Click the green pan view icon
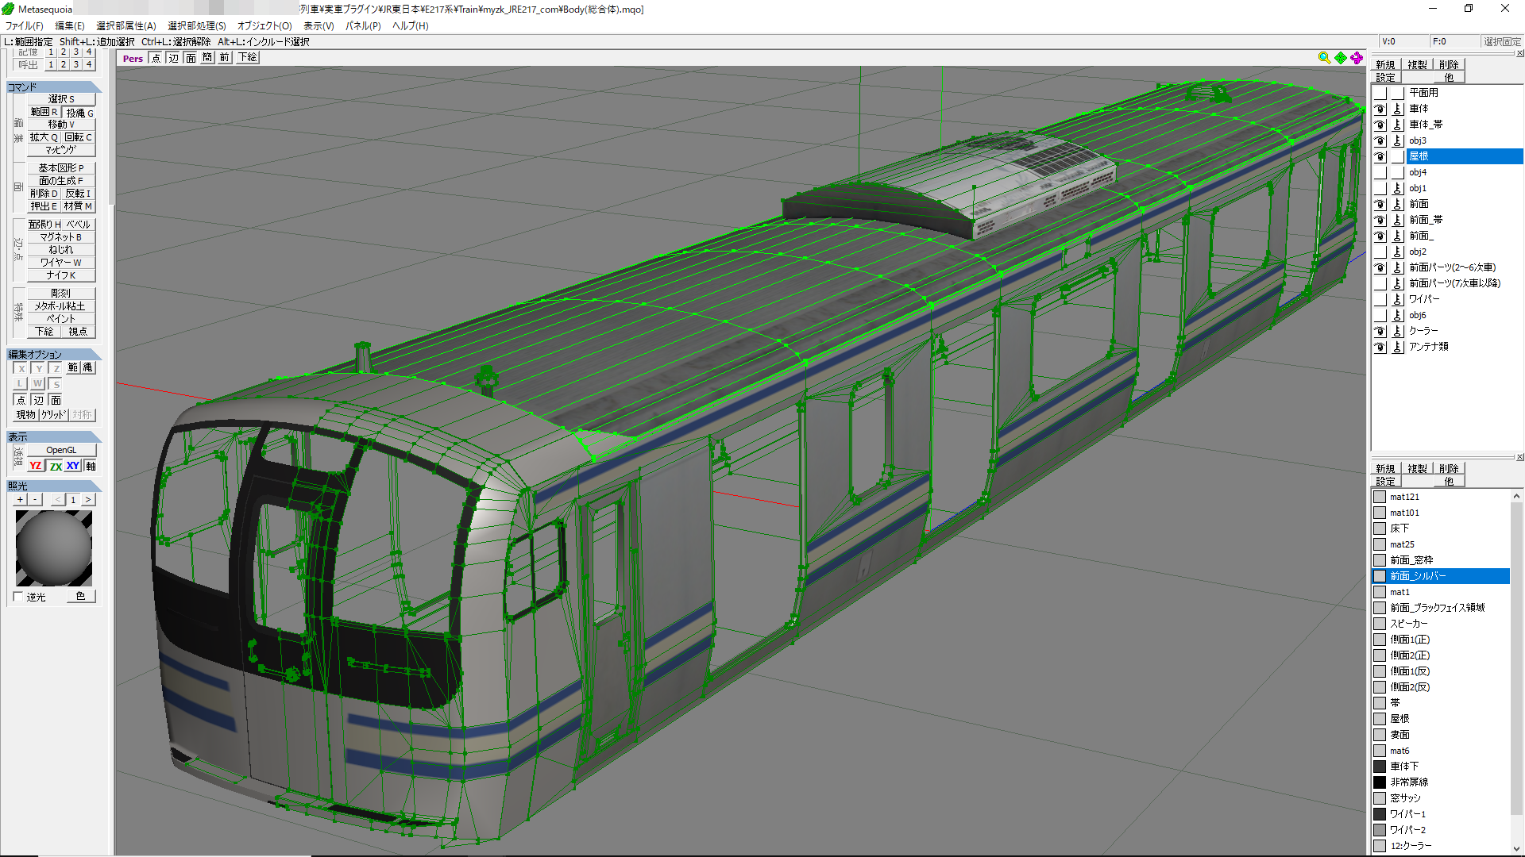The image size is (1525, 857). 1341,58
